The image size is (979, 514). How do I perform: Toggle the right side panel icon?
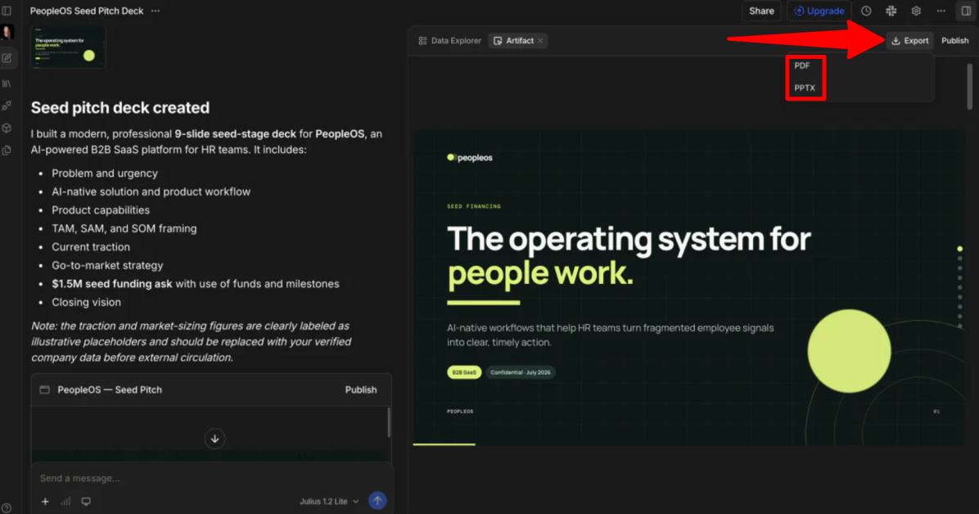tap(966, 11)
